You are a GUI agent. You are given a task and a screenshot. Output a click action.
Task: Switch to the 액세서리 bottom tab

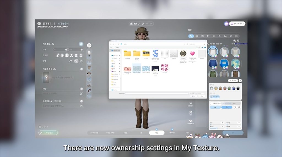click(x=172, y=133)
